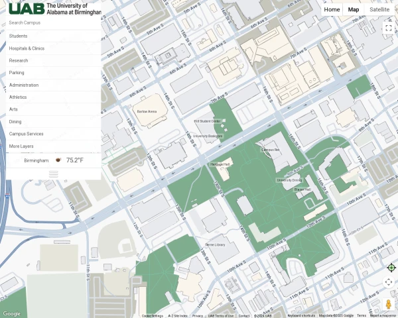The height and width of the screenshot is (318, 398).
Task: Open the Cookie Settings link
Action: 153,316
